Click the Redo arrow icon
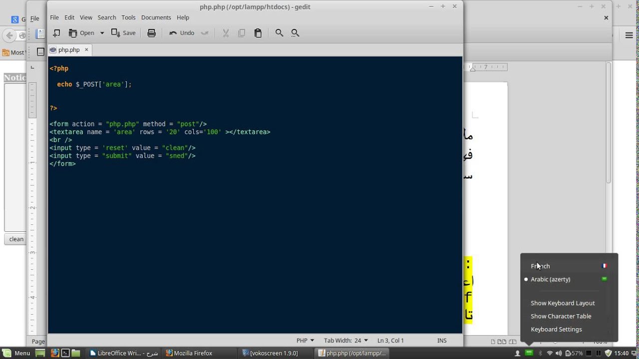Screen dimensions: 639x359 pos(205,33)
